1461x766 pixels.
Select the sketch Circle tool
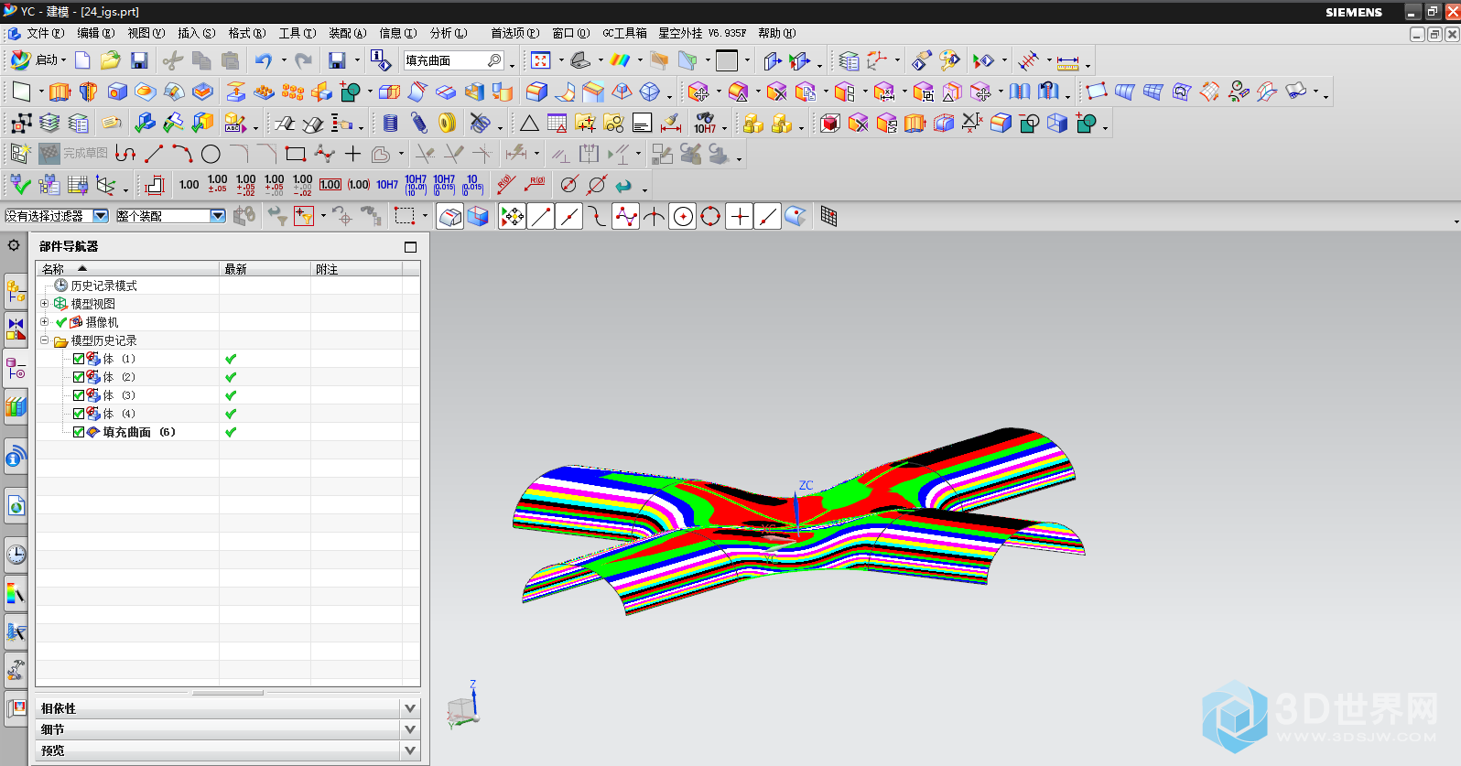211,154
